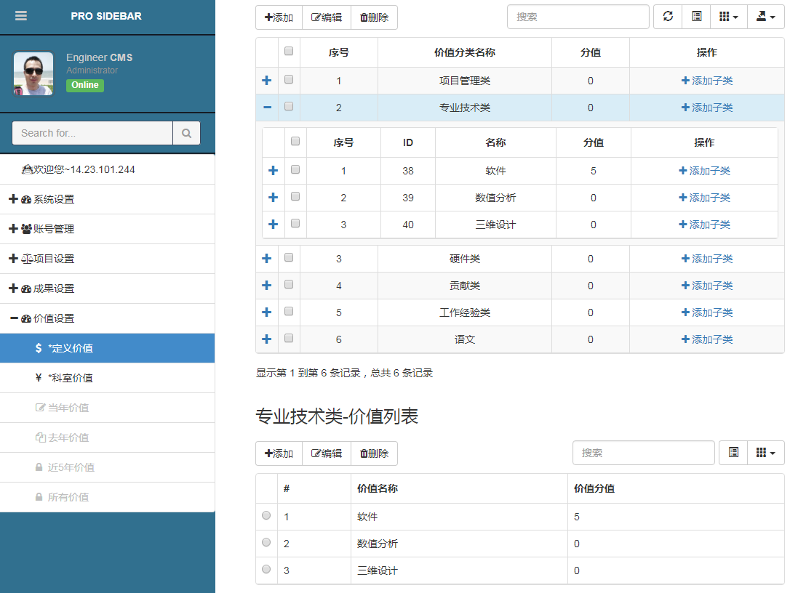This screenshot has height=593, width=790.
Task: Click the refresh icon in top toolbar
Action: [x=668, y=17]
